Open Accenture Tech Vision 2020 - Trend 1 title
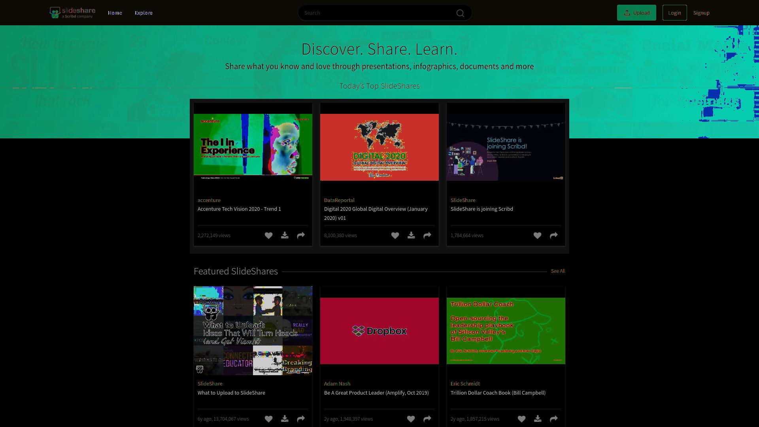The width and height of the screenshot is (759, 427). pyautogui.click(x=239, y=209)
